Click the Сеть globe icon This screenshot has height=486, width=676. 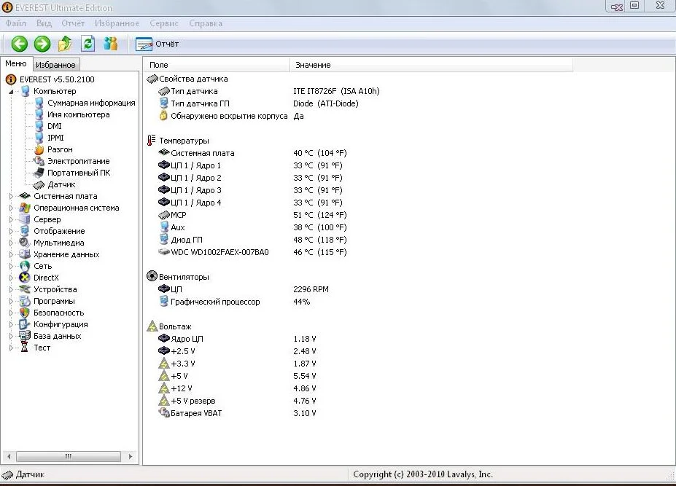pos(25,266)
